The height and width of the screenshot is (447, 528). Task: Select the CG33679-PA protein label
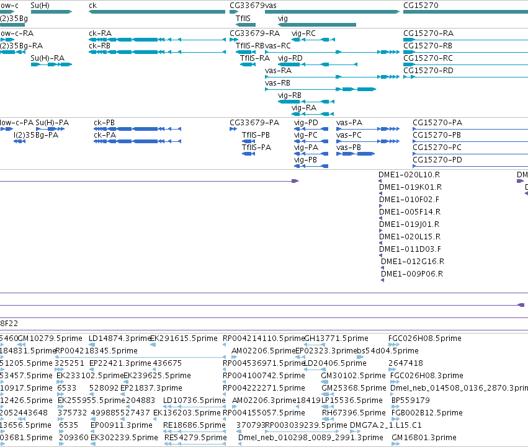click(x=254, y=123)
